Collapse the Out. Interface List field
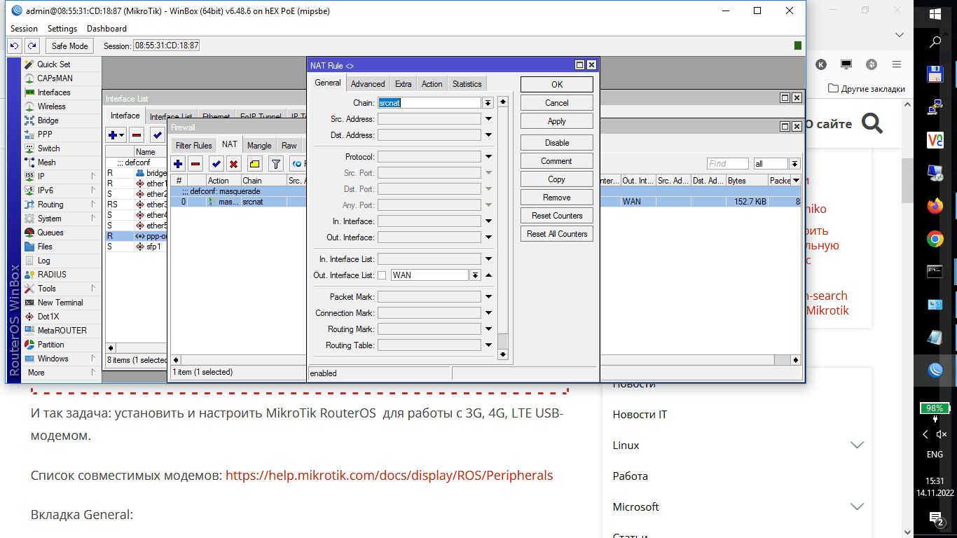Viewport: 957px width, 538px height. click(x=488, y=275)
